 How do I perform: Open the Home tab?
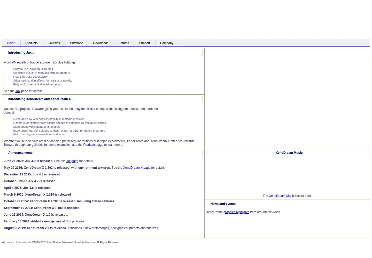11,43
